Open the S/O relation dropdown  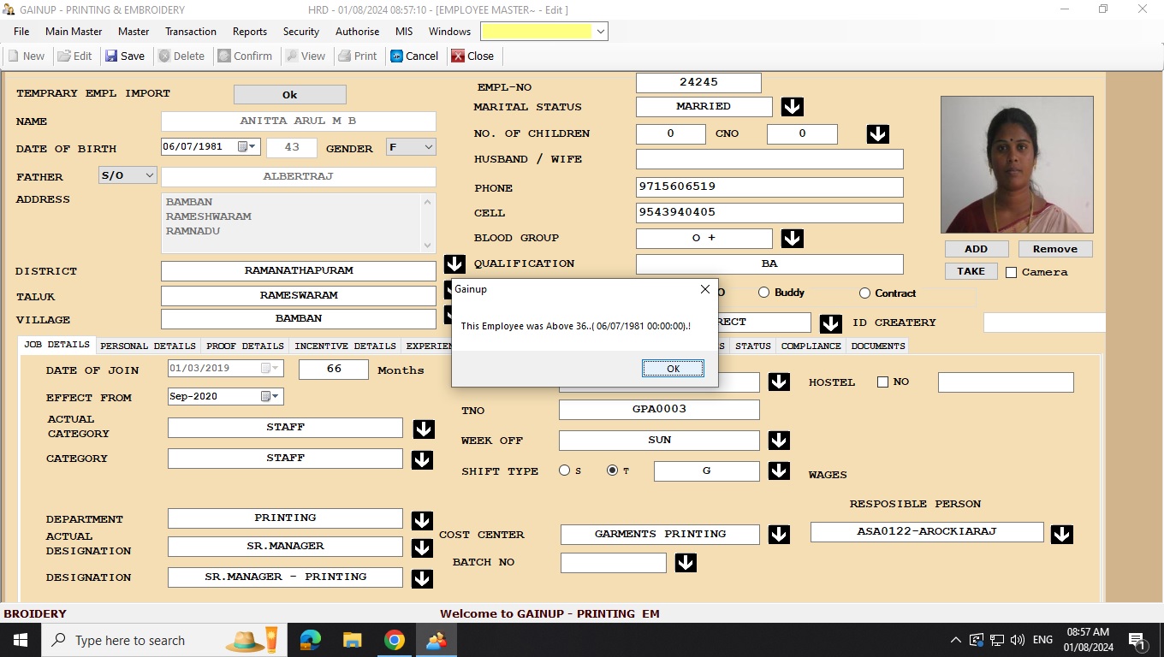click(x=150, y=175)
